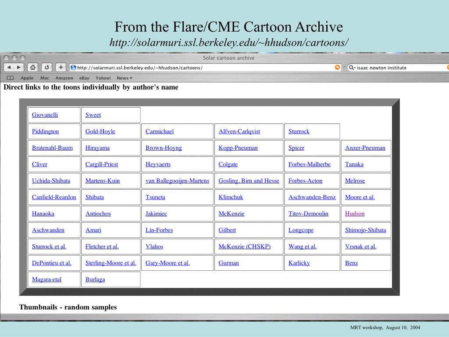Open the Gosling, Birn and Hesse link
Viewport: 449px width, 337px height.
(249, 181)
